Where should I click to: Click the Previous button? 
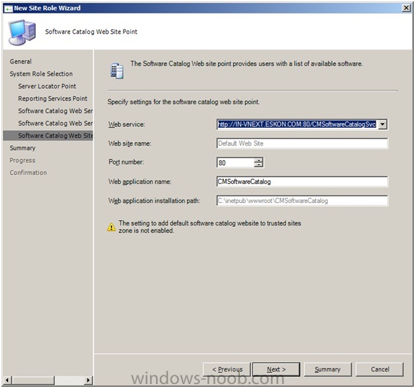click(x=227, y=369)
